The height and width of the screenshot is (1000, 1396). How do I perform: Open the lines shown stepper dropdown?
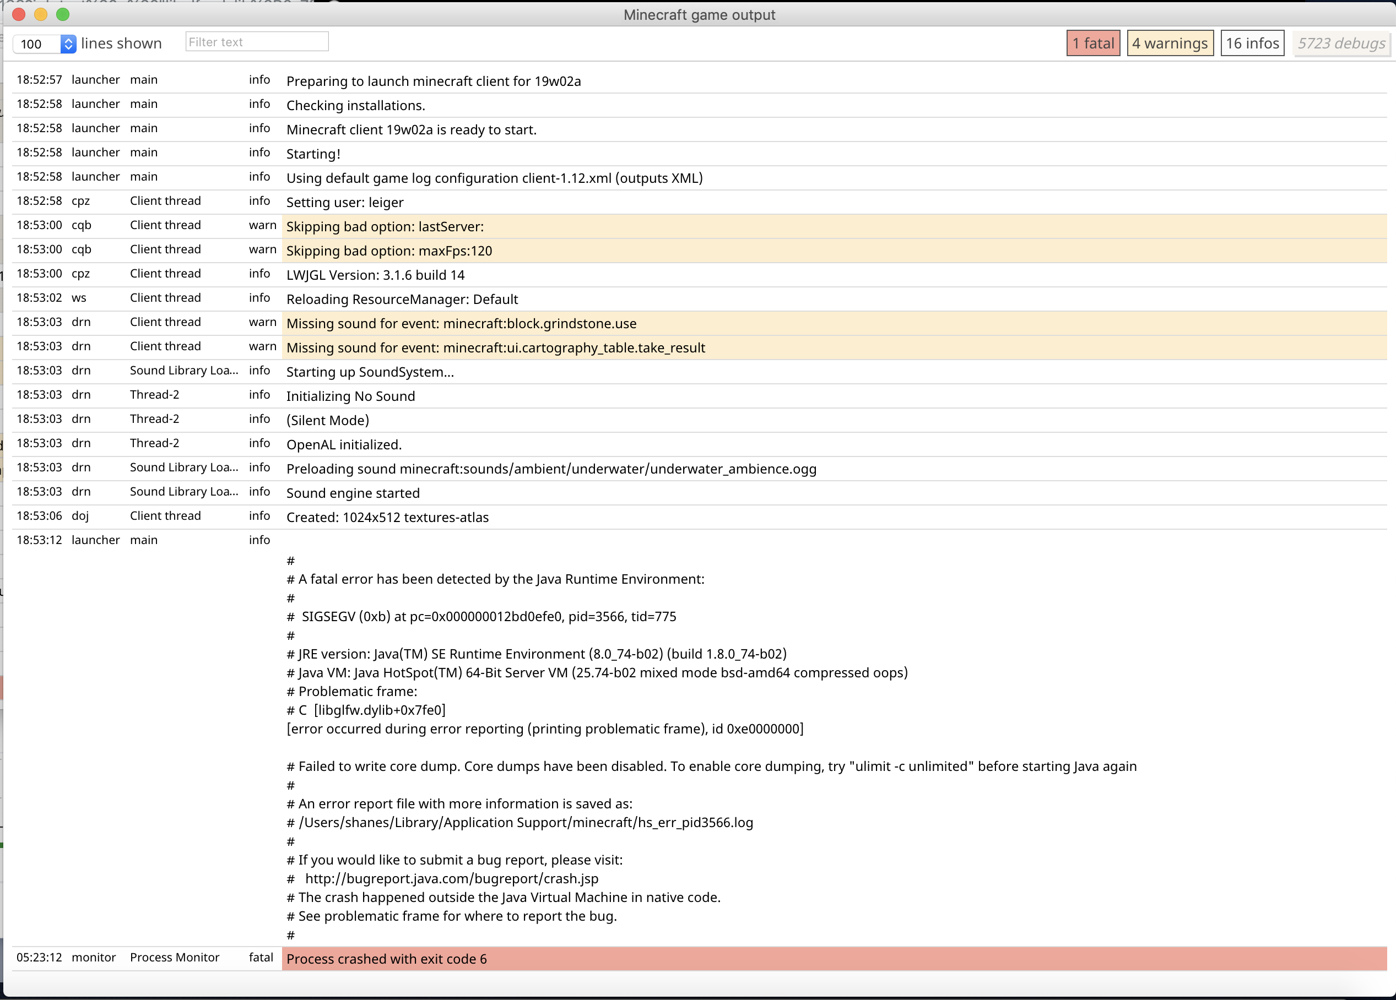coord(68,44)
